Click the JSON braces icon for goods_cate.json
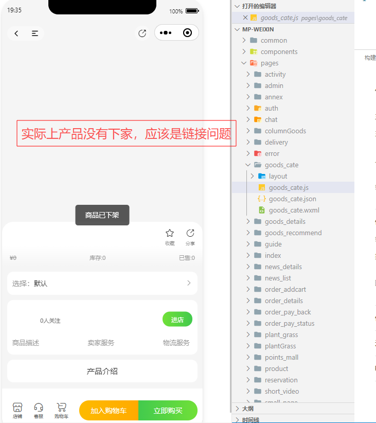Viewport: 376px width, 423px height. click(262, 199)
